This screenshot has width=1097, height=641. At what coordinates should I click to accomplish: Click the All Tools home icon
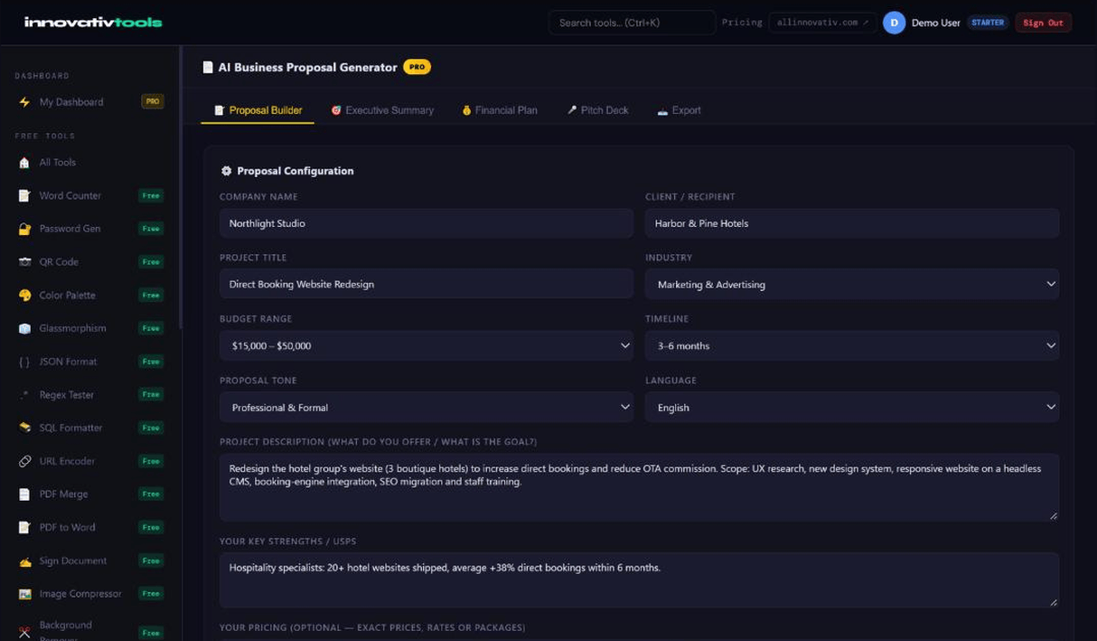coord(24,163)
